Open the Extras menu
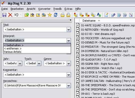The image size is (135, 98). click(x=69, y=9)
